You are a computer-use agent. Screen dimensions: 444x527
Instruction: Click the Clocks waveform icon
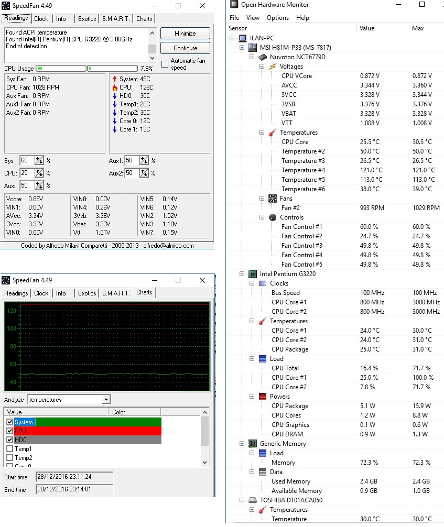263,283
